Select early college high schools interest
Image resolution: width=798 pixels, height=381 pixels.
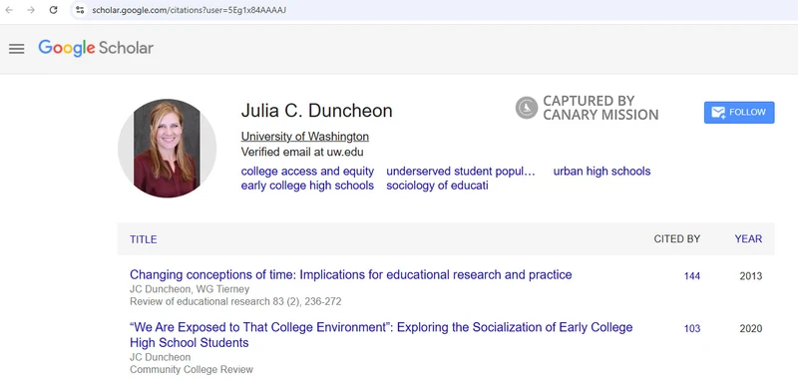point(307,186)
